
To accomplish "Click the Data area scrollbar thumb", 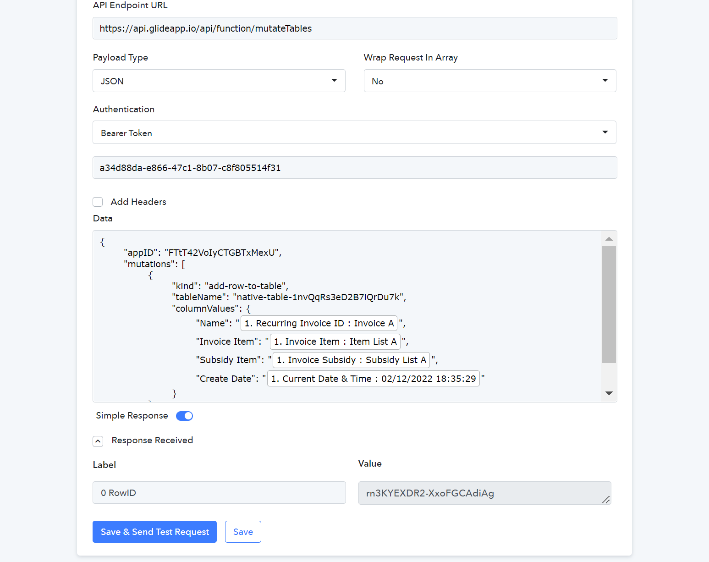I will pos(609,304).
